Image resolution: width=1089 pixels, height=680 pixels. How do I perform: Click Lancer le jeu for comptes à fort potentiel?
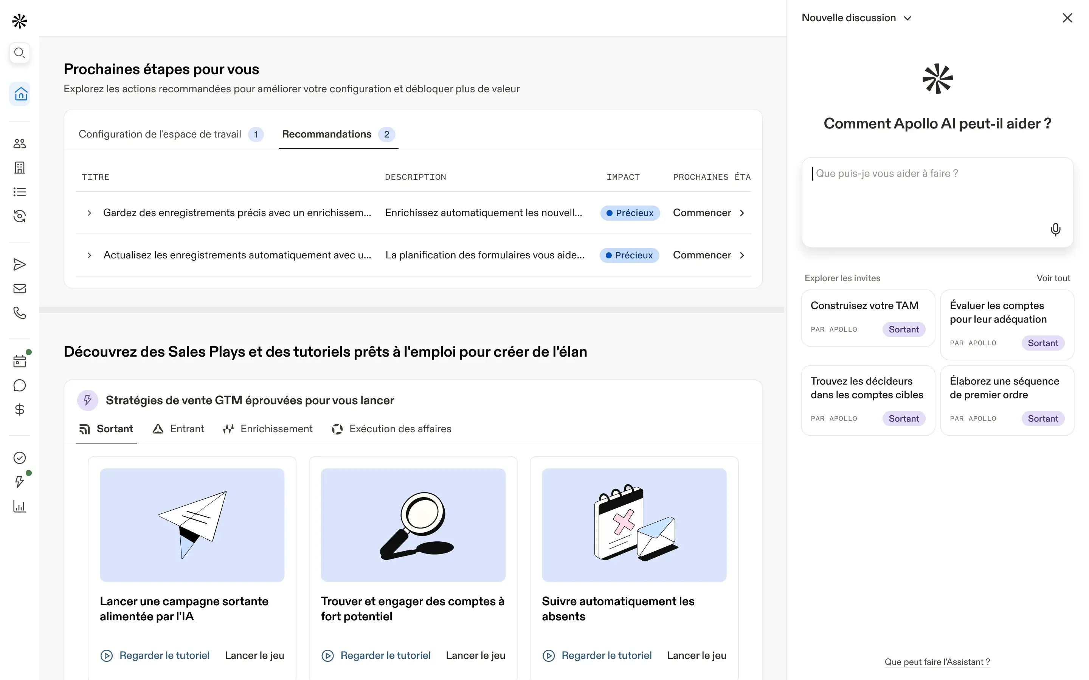476,656
